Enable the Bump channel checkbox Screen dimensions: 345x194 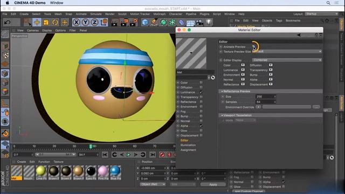(201, 116)
